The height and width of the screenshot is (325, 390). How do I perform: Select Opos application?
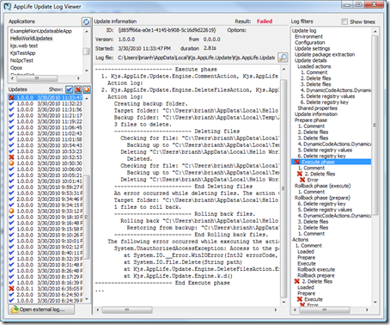[16, 68]
